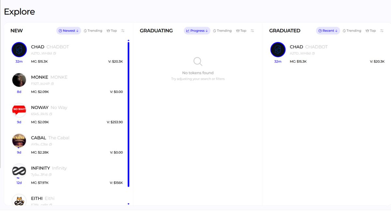The image size is (391, 212).
Task: Open CHAD avatar in NEW column
Action: (x=19, y=50)
